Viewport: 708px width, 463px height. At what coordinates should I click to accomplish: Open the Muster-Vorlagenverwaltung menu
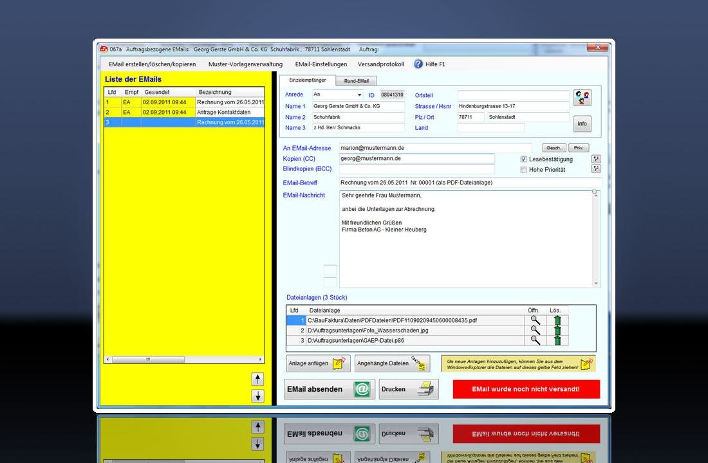point(245,64)
